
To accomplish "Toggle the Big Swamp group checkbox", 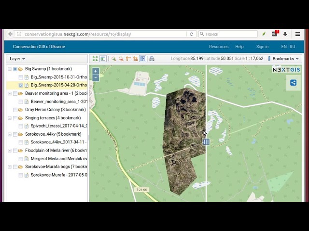I will click(x=15, y=69).
